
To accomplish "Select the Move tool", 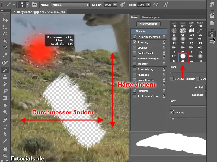I will (5, 20).
